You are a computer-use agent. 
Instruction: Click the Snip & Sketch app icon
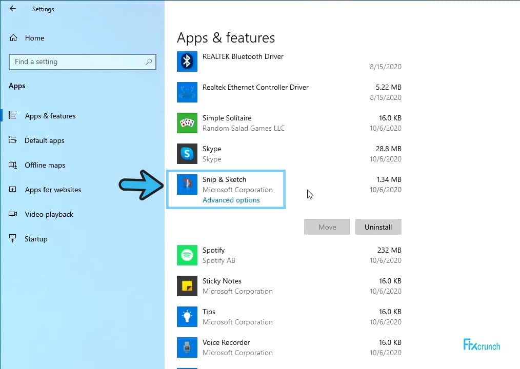(x=187, y=184)
